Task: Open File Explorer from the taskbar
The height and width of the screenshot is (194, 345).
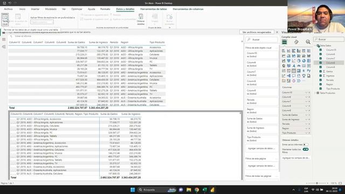Action: pyautogui.click(x=189, y=190)
